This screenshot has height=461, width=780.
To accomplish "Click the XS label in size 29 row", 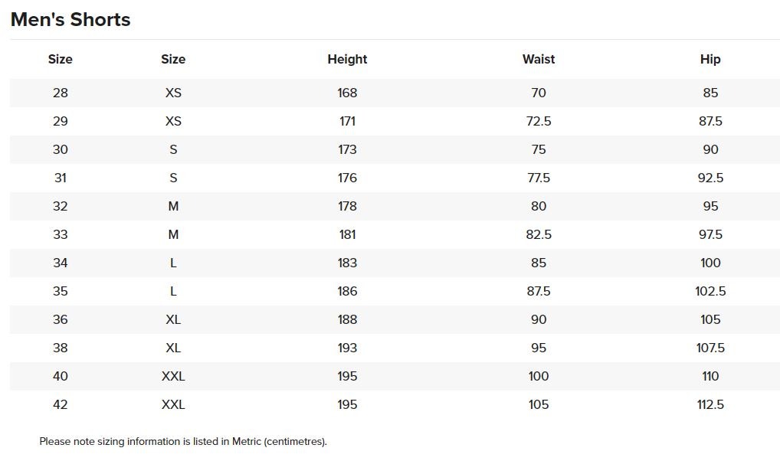I will pos(173,121).
